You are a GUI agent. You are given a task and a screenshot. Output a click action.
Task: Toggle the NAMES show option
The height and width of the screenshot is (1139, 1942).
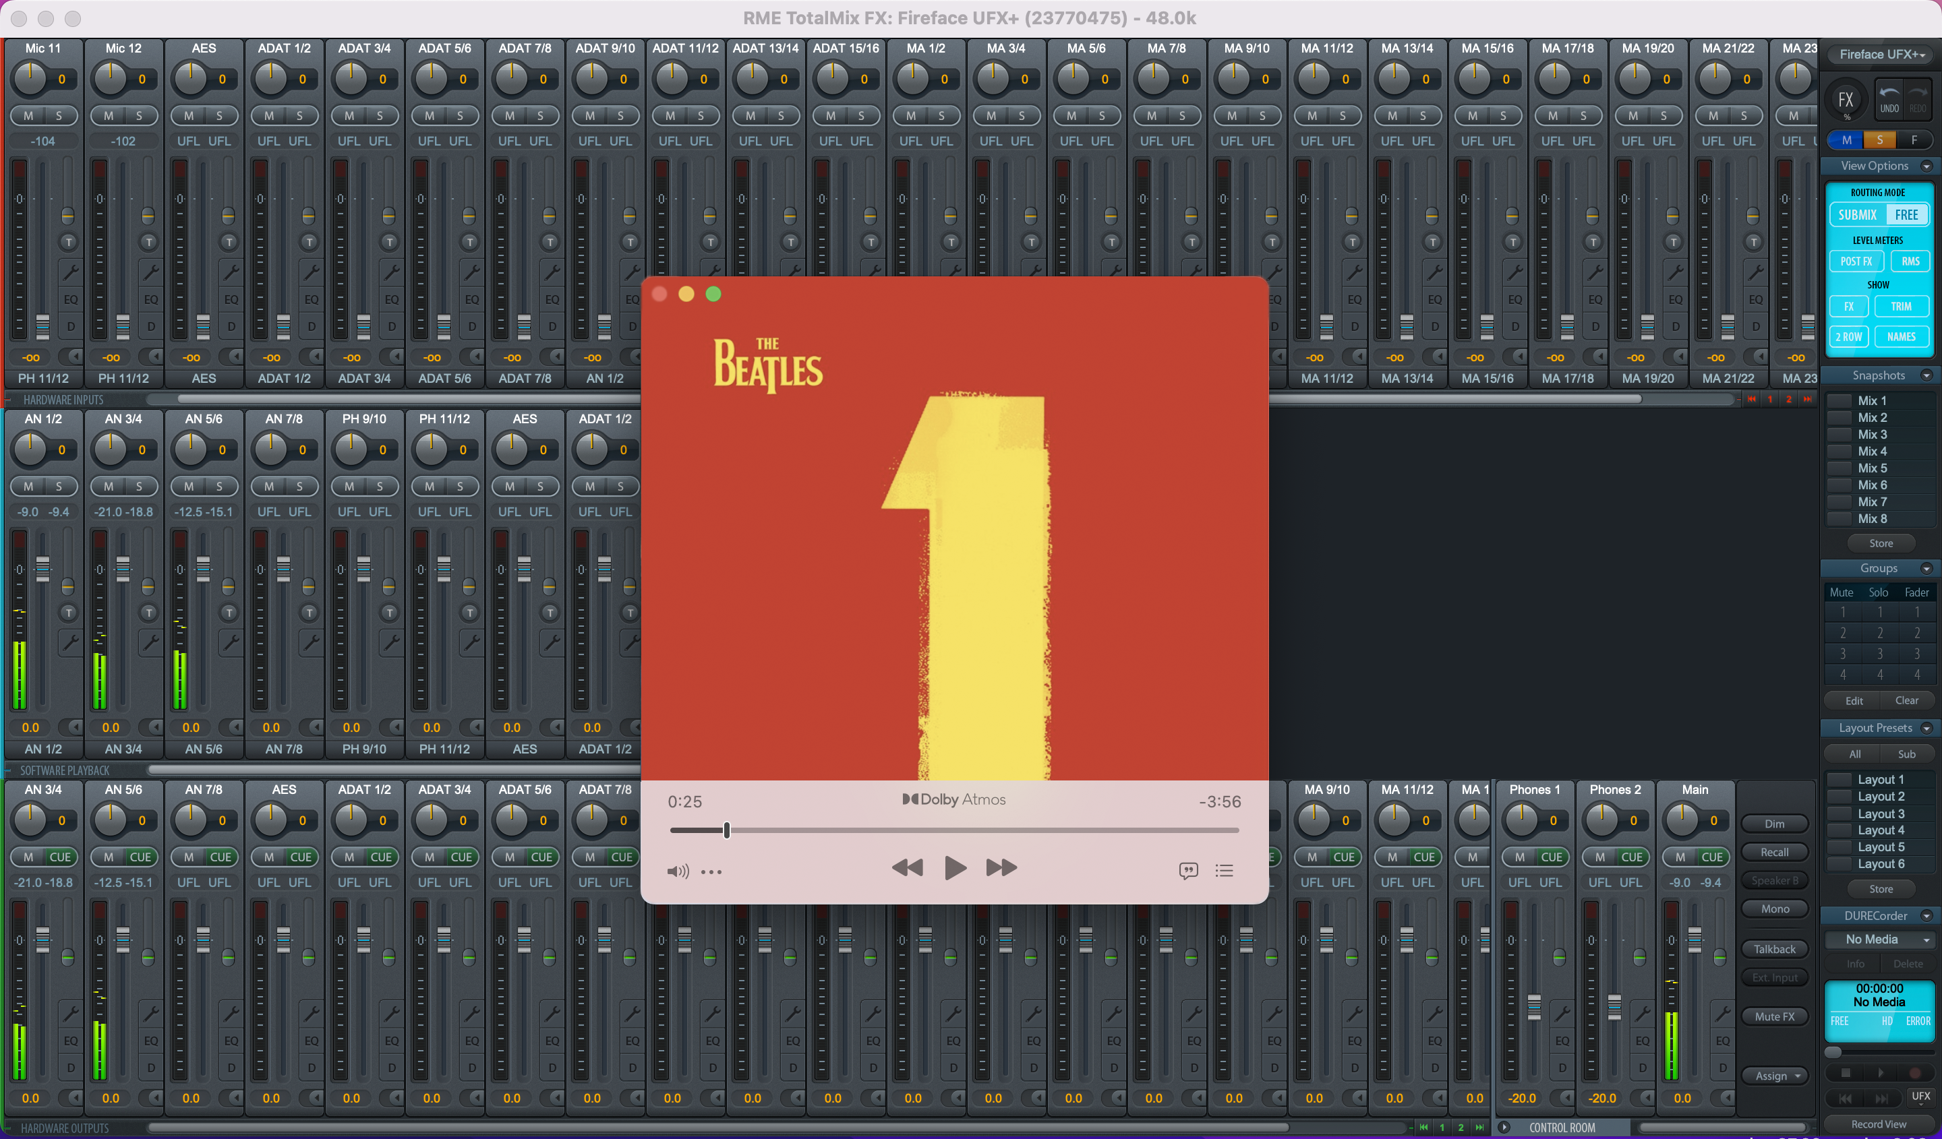(1901, 336)
